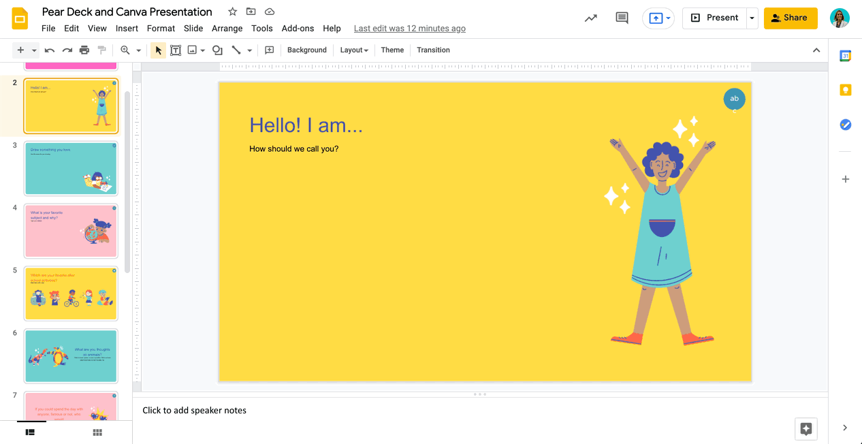Star this presentation
This screenshot has height=444, width=862.
pos(232,12)
